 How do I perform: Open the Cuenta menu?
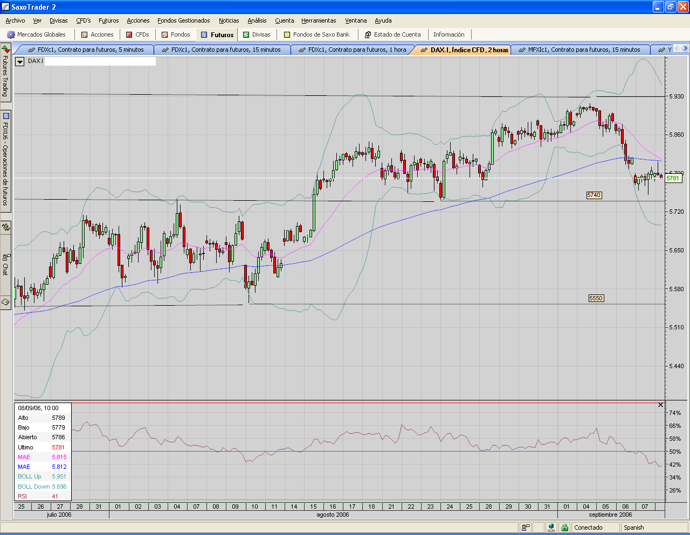pos(285,20)
